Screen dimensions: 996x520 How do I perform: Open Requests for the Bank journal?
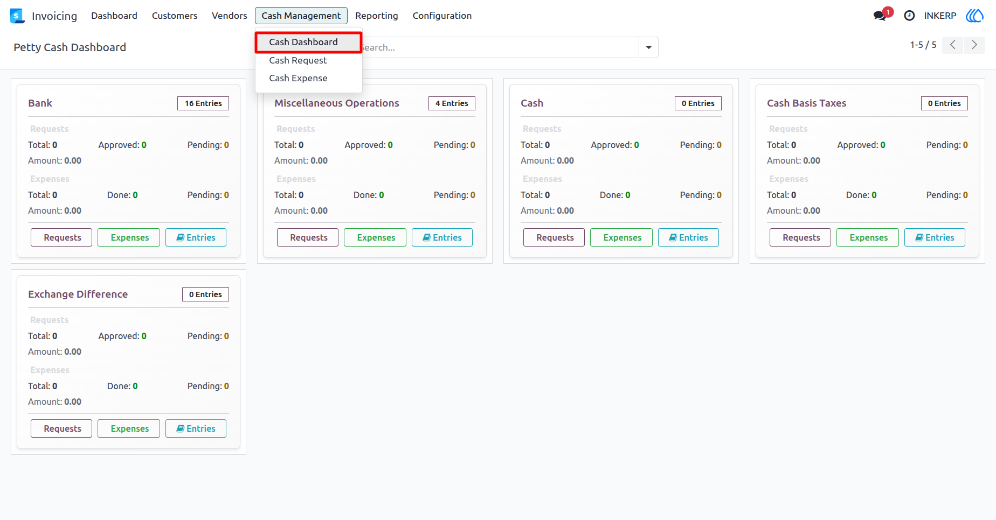(x=61, y=237)
